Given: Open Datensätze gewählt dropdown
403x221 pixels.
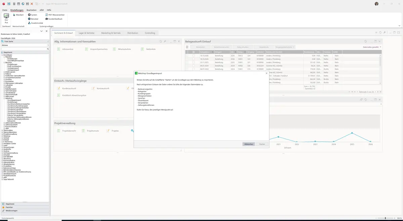Looking at the screenshot, I should [372, 47].
